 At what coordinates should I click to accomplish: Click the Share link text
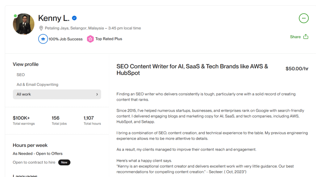[295, 37]
